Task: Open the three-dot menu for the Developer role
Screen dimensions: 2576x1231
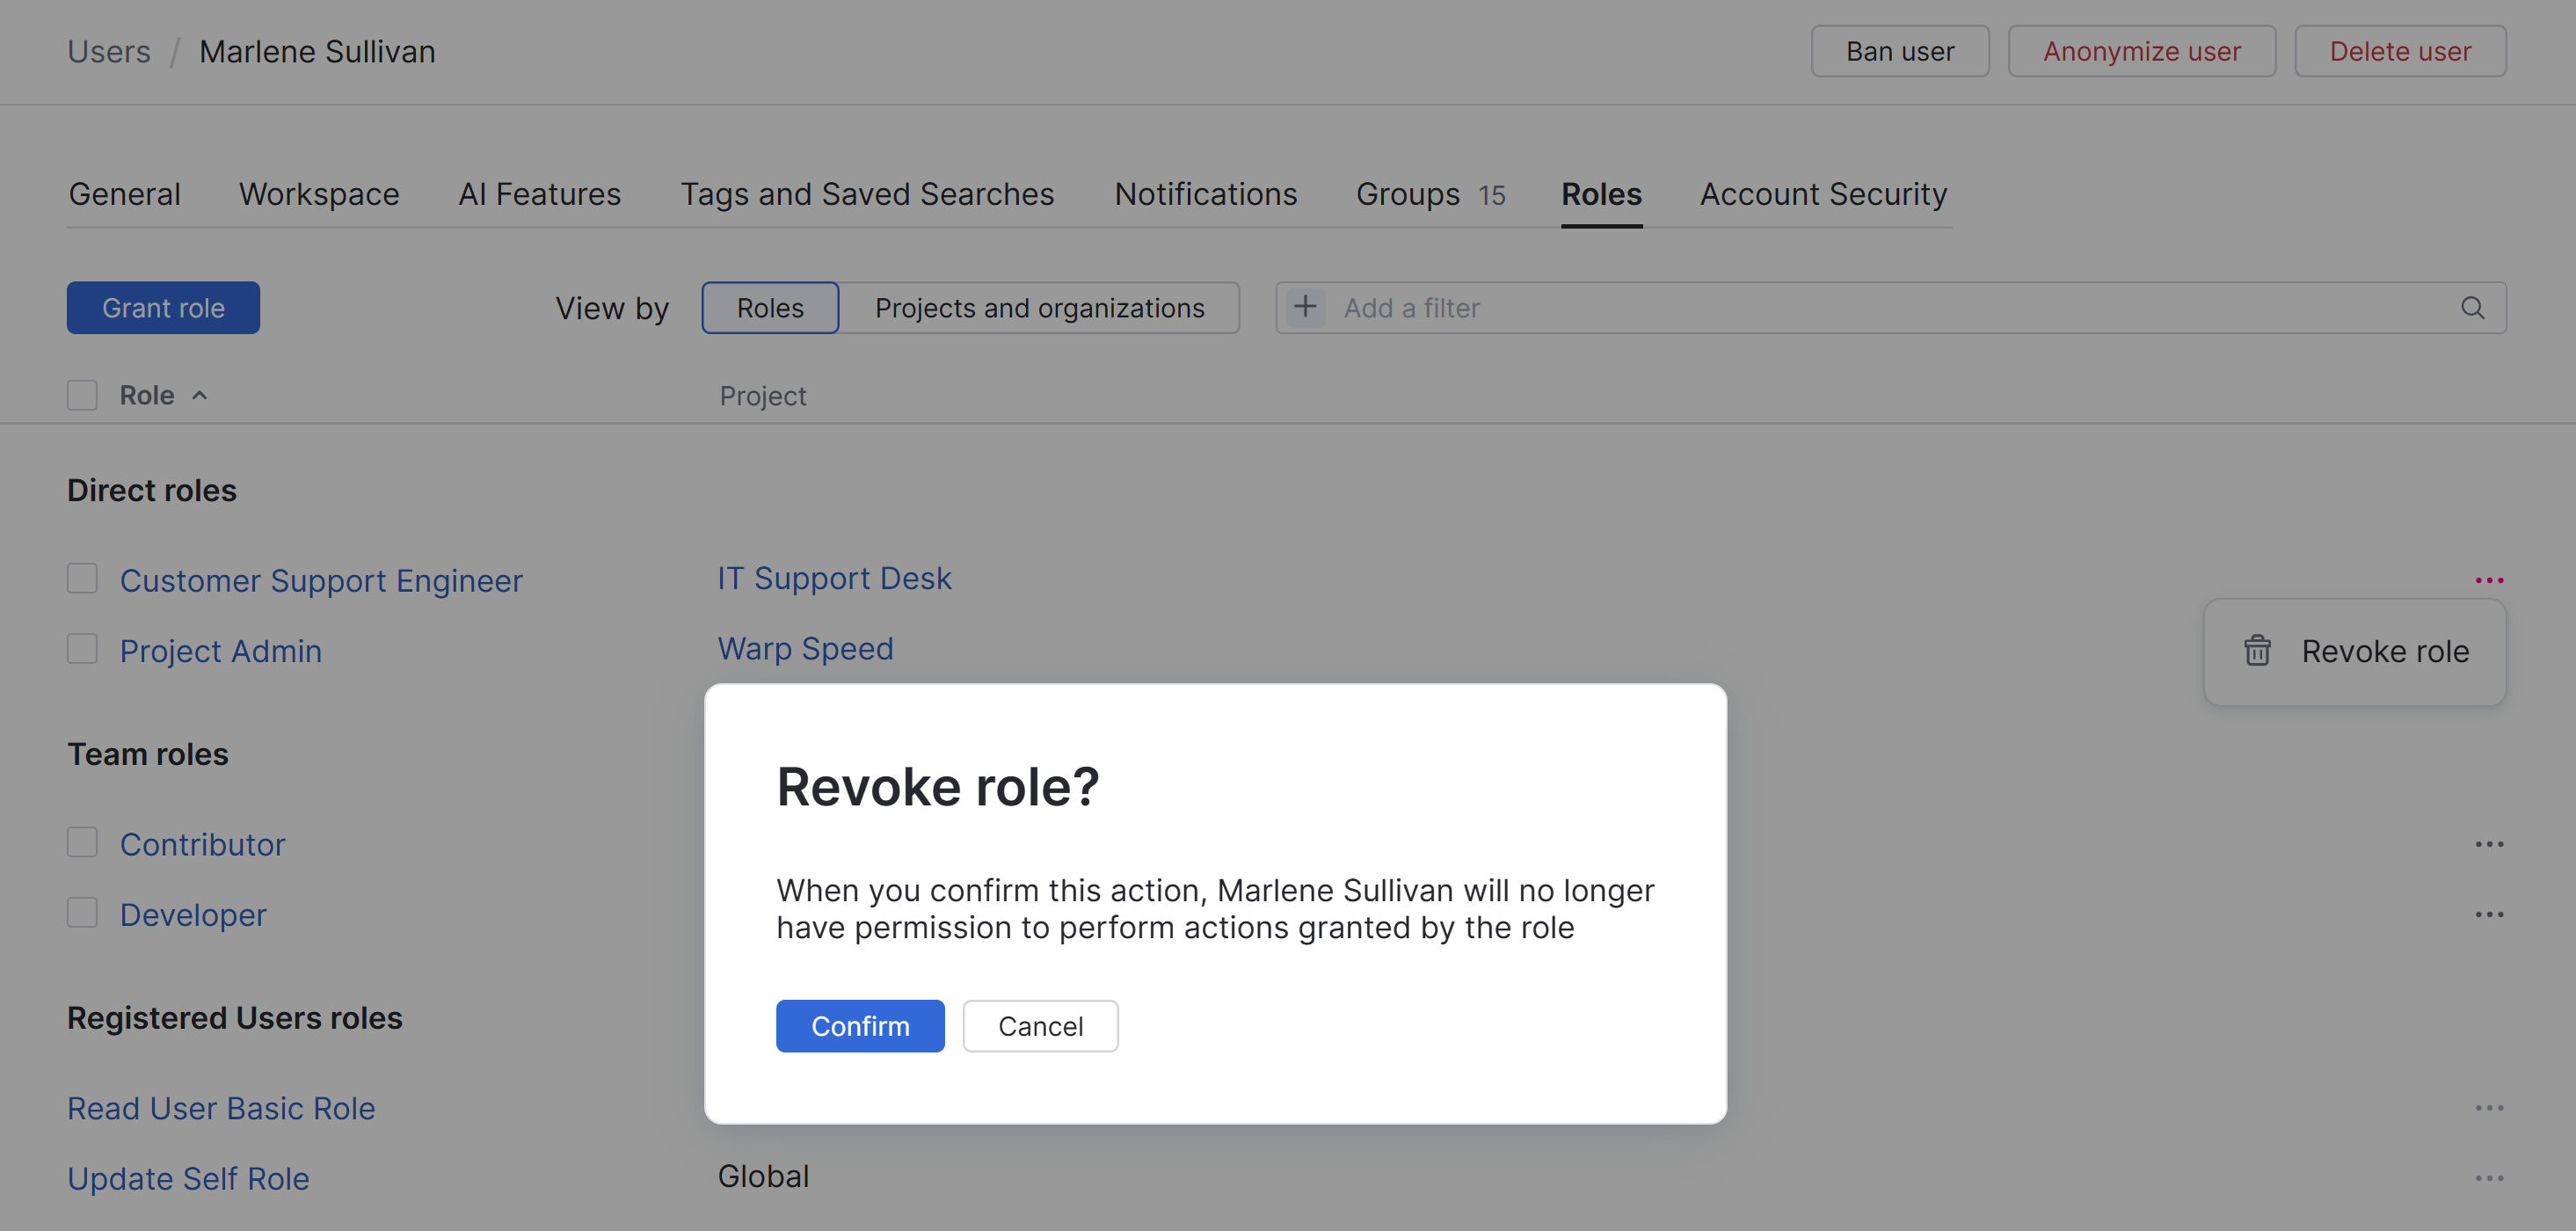Action: (2488, 914)
